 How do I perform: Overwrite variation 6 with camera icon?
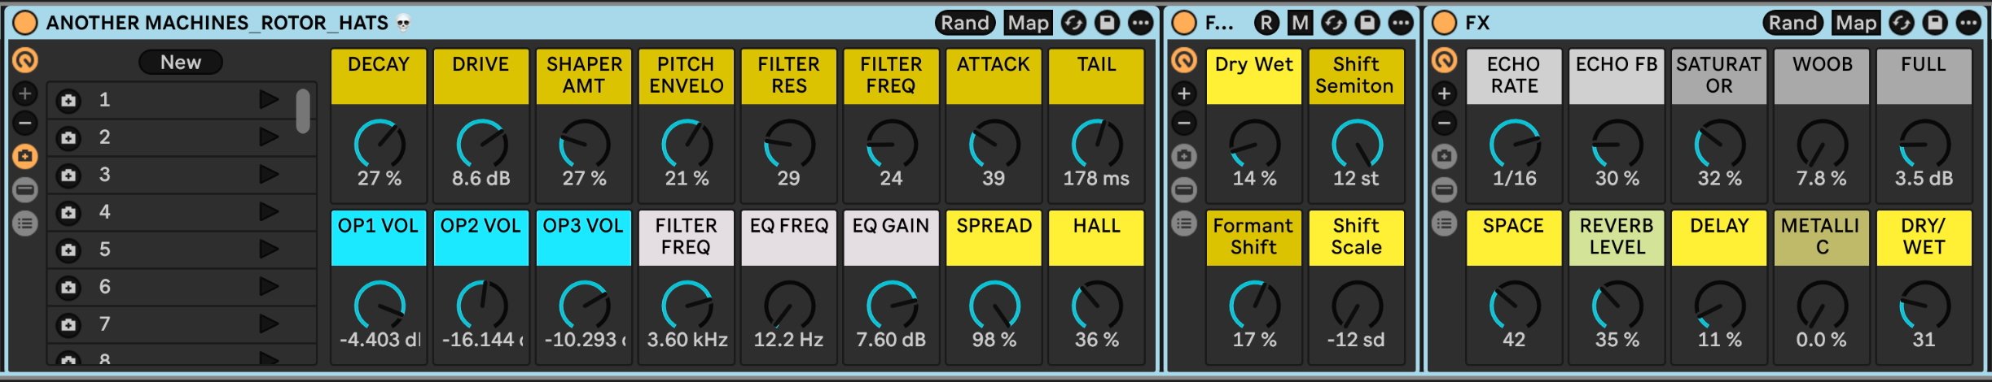coord(68,288)
